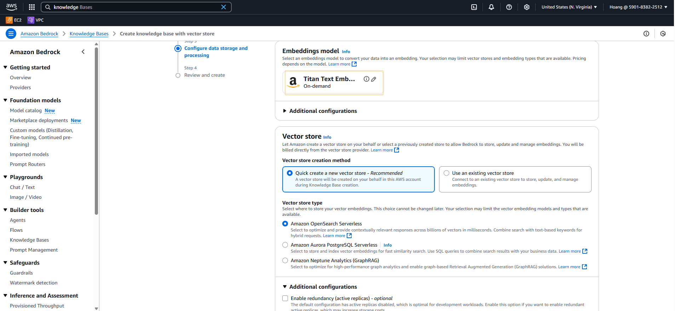Click the Amazon Bedrock breadcrumb link

[39, 34]
